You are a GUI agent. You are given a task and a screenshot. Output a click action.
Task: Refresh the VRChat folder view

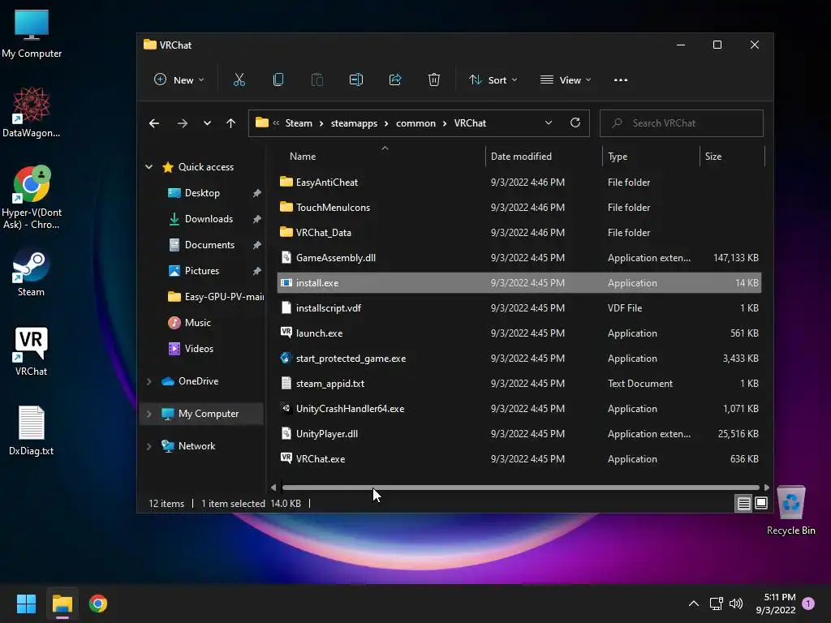click(x=575, y=123)
